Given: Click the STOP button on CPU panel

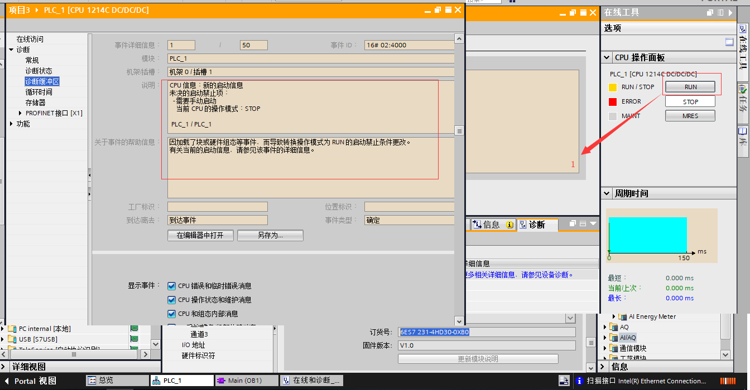Looking at the screenshot, I should (x=690, y=101).
